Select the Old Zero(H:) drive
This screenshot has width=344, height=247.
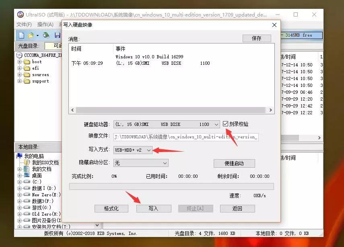pyautogui.click(x=46, y=214)
